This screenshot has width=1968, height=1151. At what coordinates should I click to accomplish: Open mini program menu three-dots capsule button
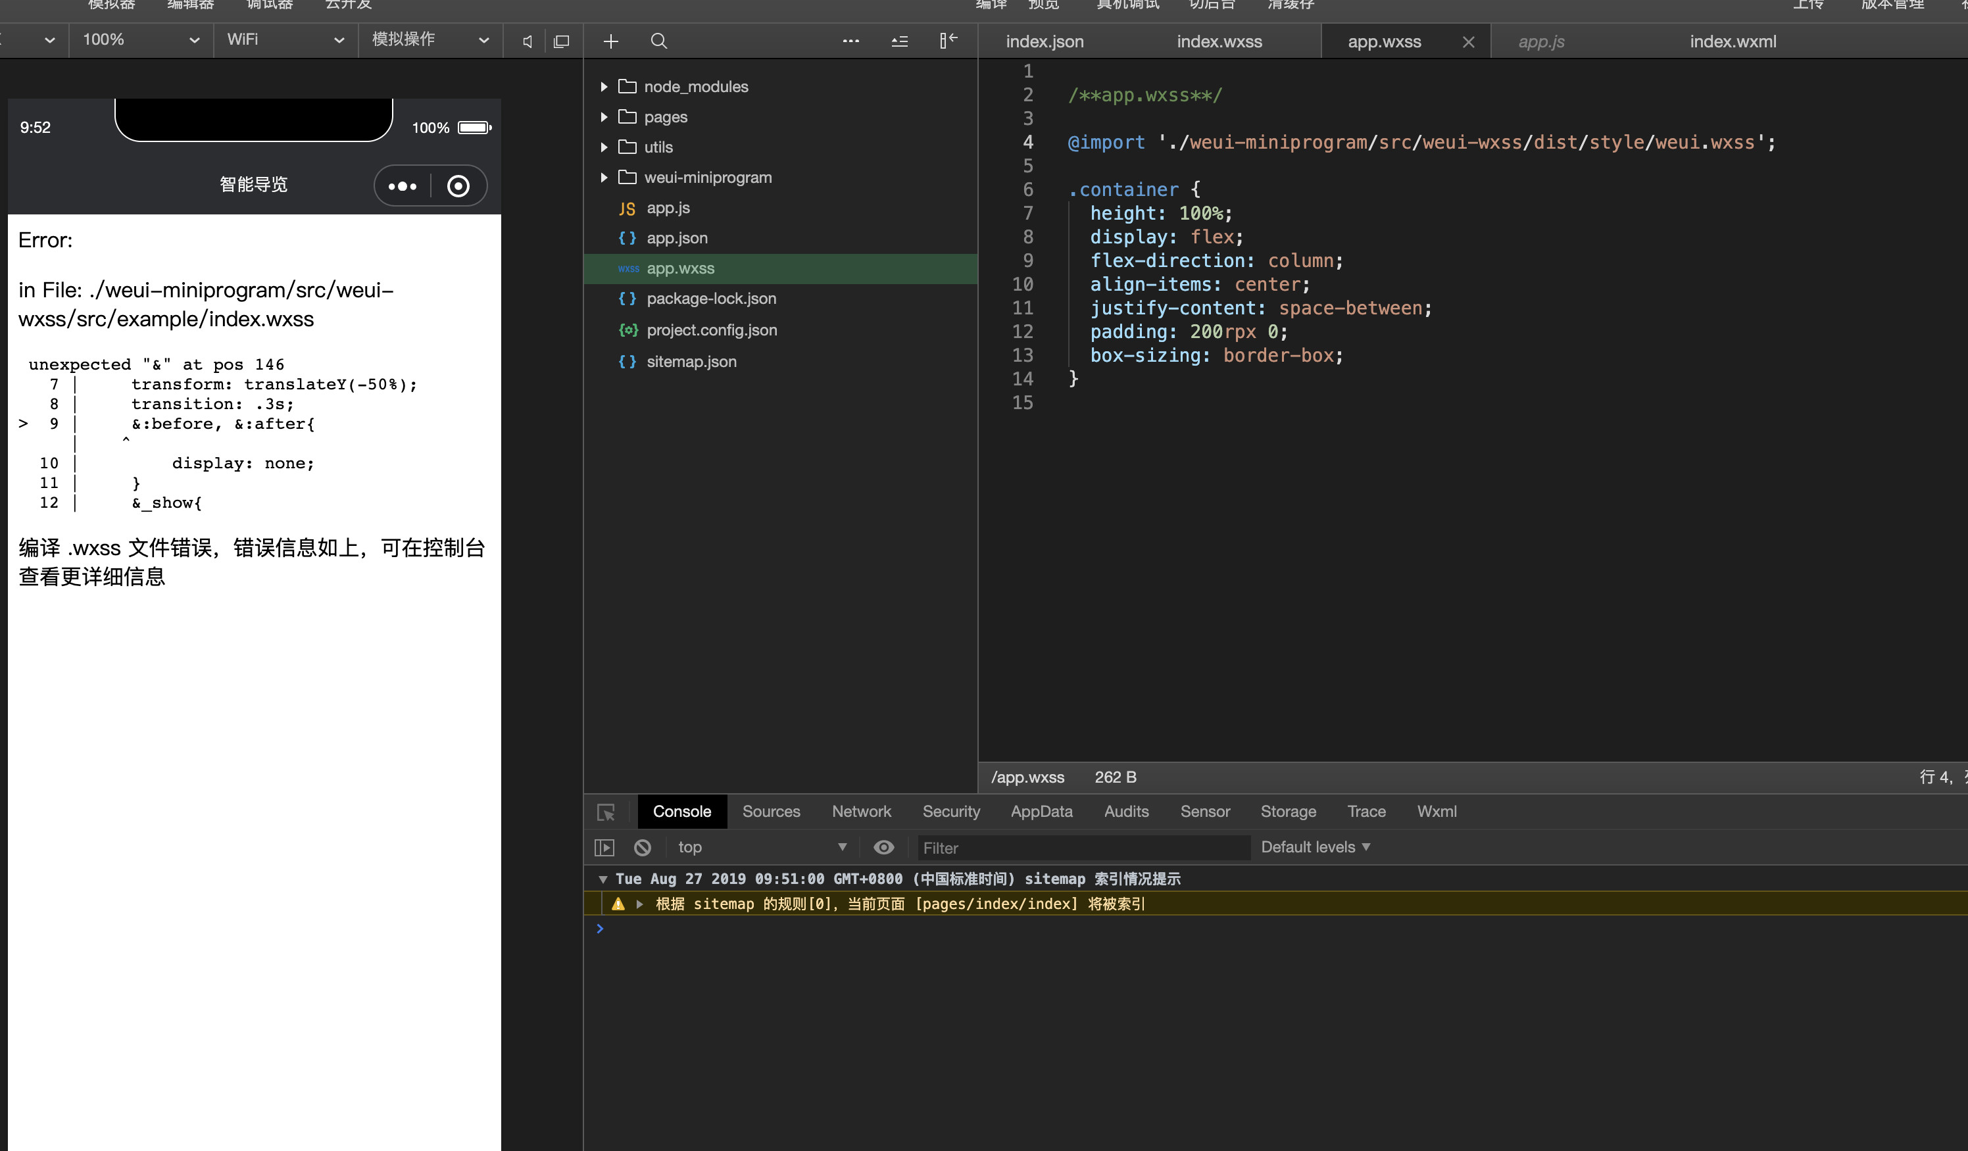pyautogui.click(x=402, y=186)
